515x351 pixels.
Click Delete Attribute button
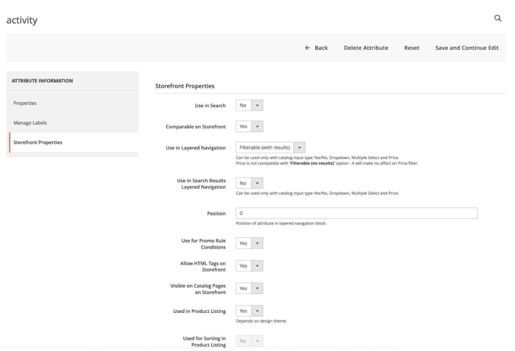[x=366, y=48]
